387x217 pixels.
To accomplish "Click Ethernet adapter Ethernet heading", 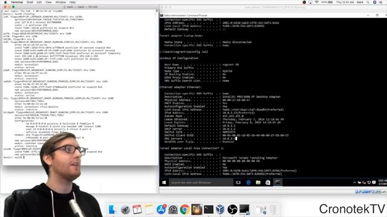I will click(x=180, y=87).
